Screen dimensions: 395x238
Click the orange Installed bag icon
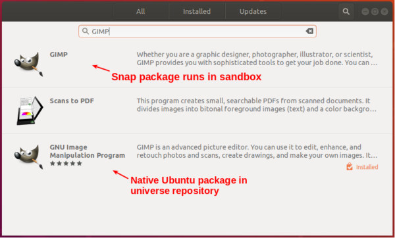tap(350, 166)
